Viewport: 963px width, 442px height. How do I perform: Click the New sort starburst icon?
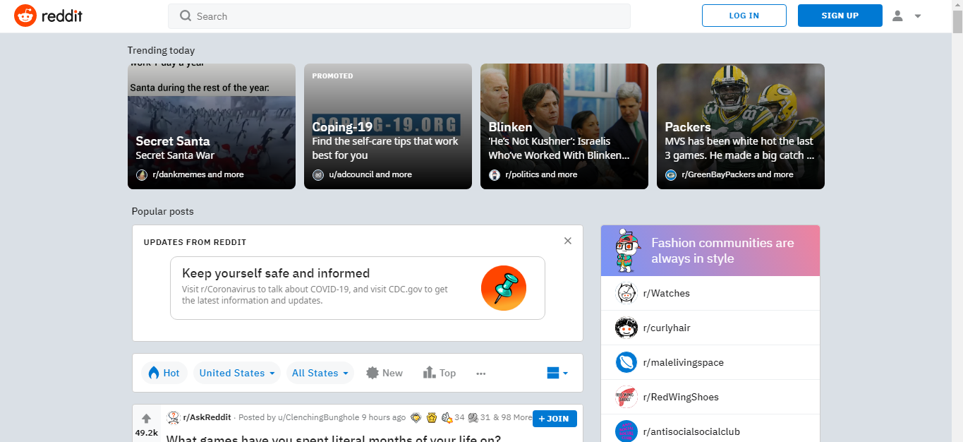coord(373,373)
